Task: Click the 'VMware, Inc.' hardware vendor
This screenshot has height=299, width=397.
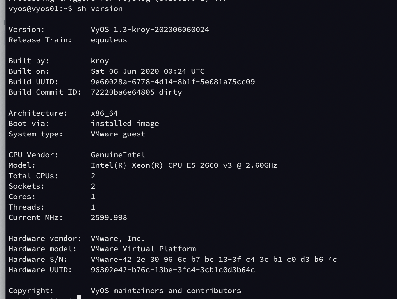Action: pyautogui.click(x=118, y=238)
